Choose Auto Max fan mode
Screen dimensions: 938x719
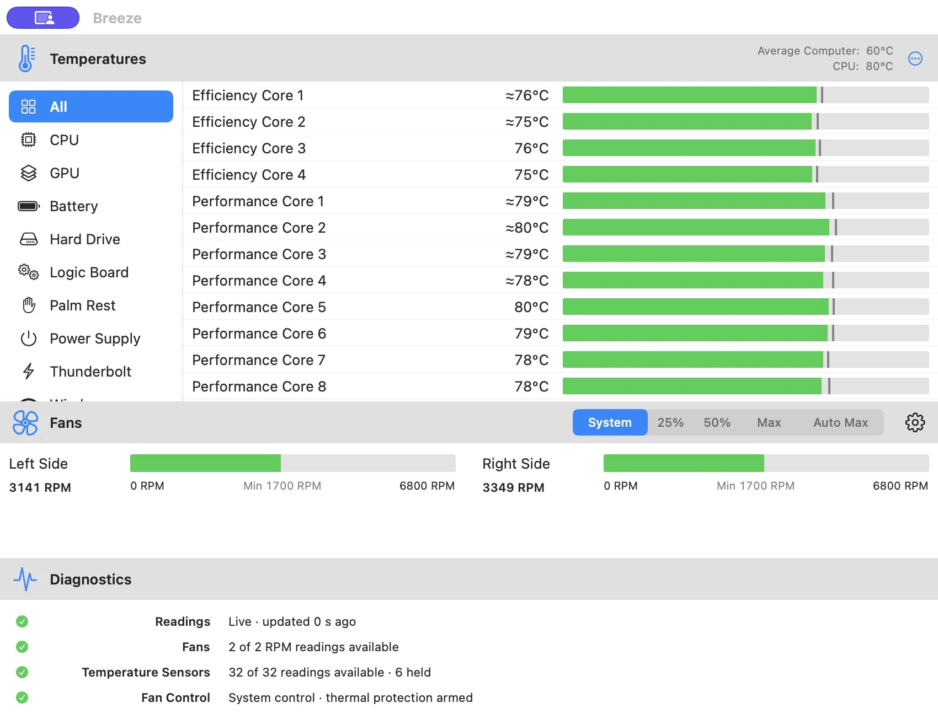840,422
